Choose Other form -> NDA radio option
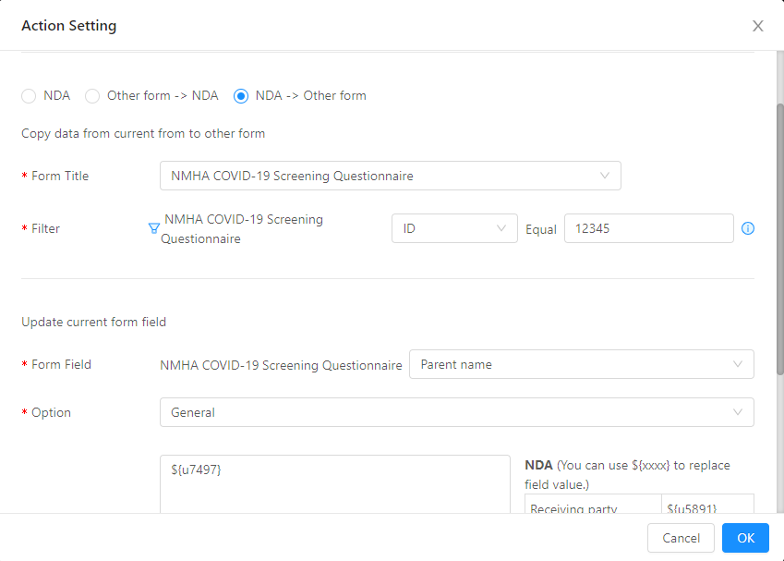The width and height of the screenshot is (784, 561). pos(92,95)
